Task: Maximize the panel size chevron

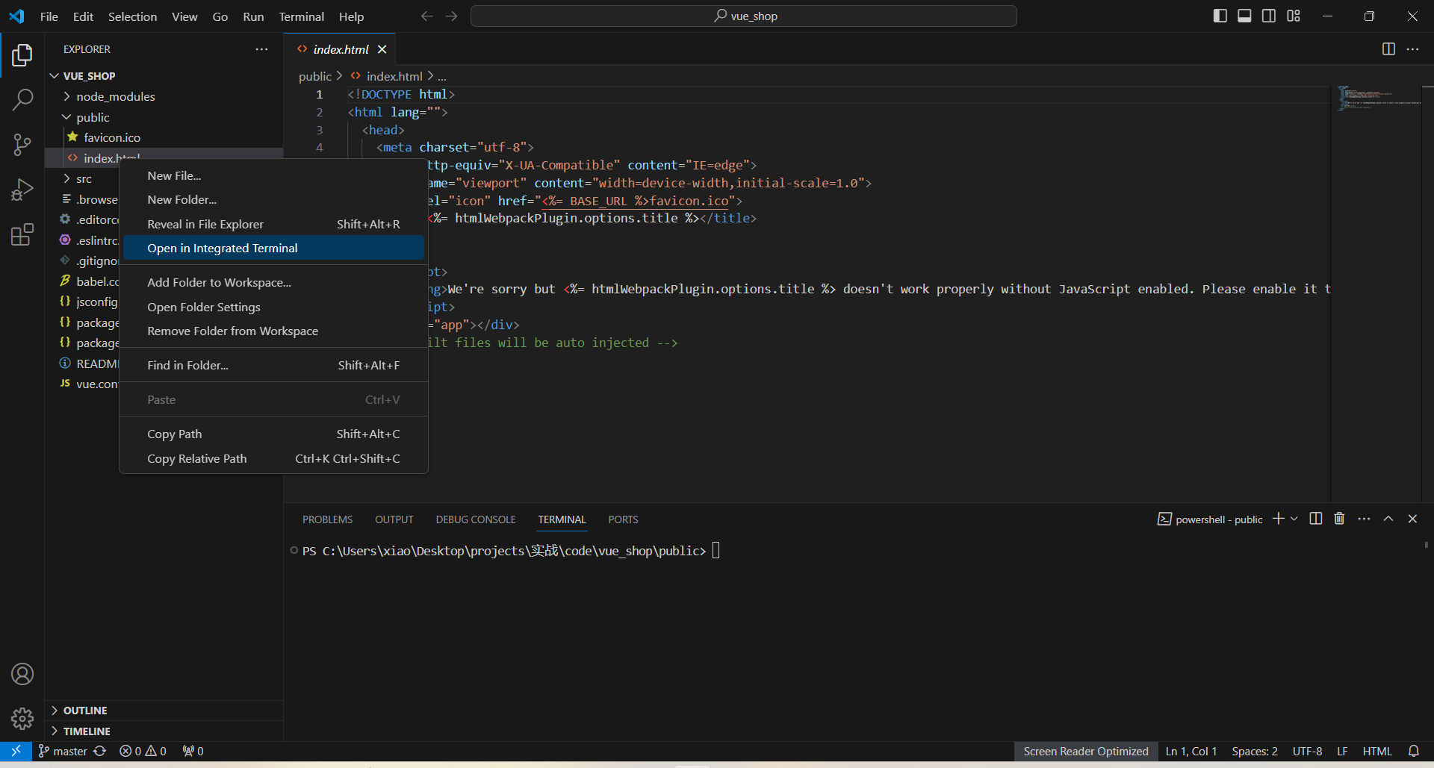Action: coord(1388,519)
